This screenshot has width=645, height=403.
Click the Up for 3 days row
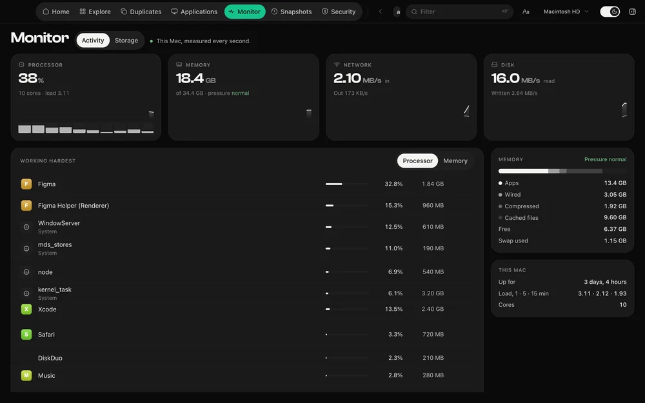point(562,282)
